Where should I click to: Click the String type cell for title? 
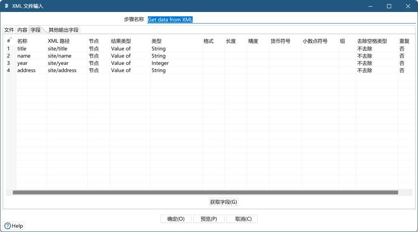tap(176, 48)
